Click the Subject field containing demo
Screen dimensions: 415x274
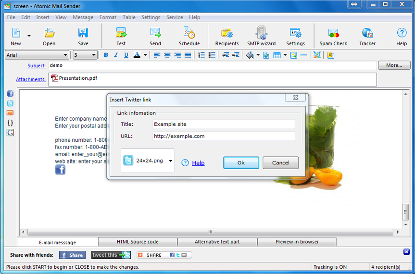click(x=213, y=65)
